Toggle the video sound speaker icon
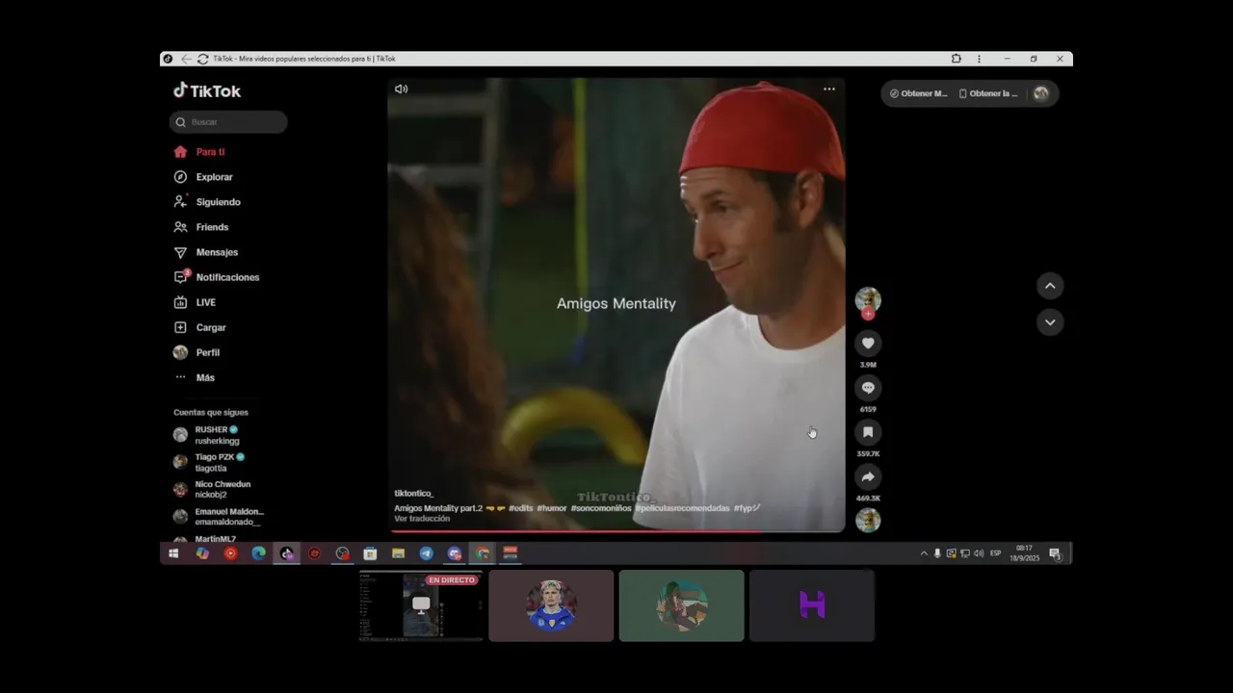Screen dimensions: 1233x693 pyautogui.click(x=401, y=89)
